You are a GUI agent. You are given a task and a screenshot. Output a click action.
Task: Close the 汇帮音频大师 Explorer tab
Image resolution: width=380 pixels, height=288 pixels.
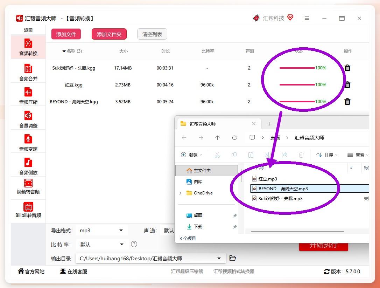pos(254,124)
